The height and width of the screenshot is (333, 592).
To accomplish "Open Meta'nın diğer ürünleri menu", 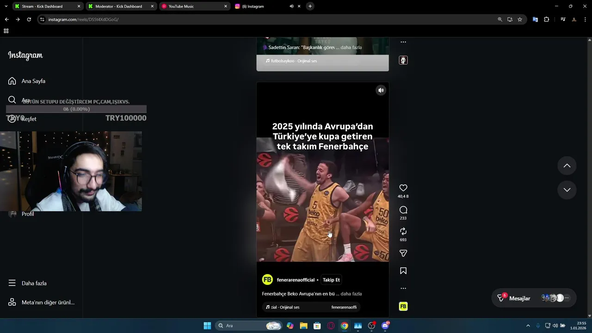I will [42, 302].
